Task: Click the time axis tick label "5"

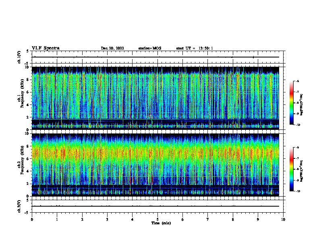Action: pyautogui.click(x=157, y=219)
